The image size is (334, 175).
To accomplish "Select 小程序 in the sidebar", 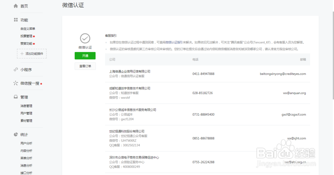I will pos(26,70).
